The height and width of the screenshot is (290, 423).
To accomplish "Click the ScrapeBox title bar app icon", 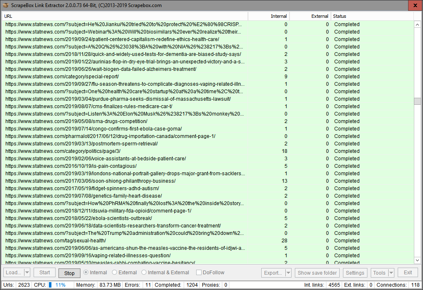I will point(5,5).
